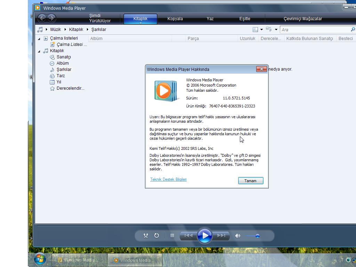
Task: Toggle repeat playback
Action: pos(156,236)
